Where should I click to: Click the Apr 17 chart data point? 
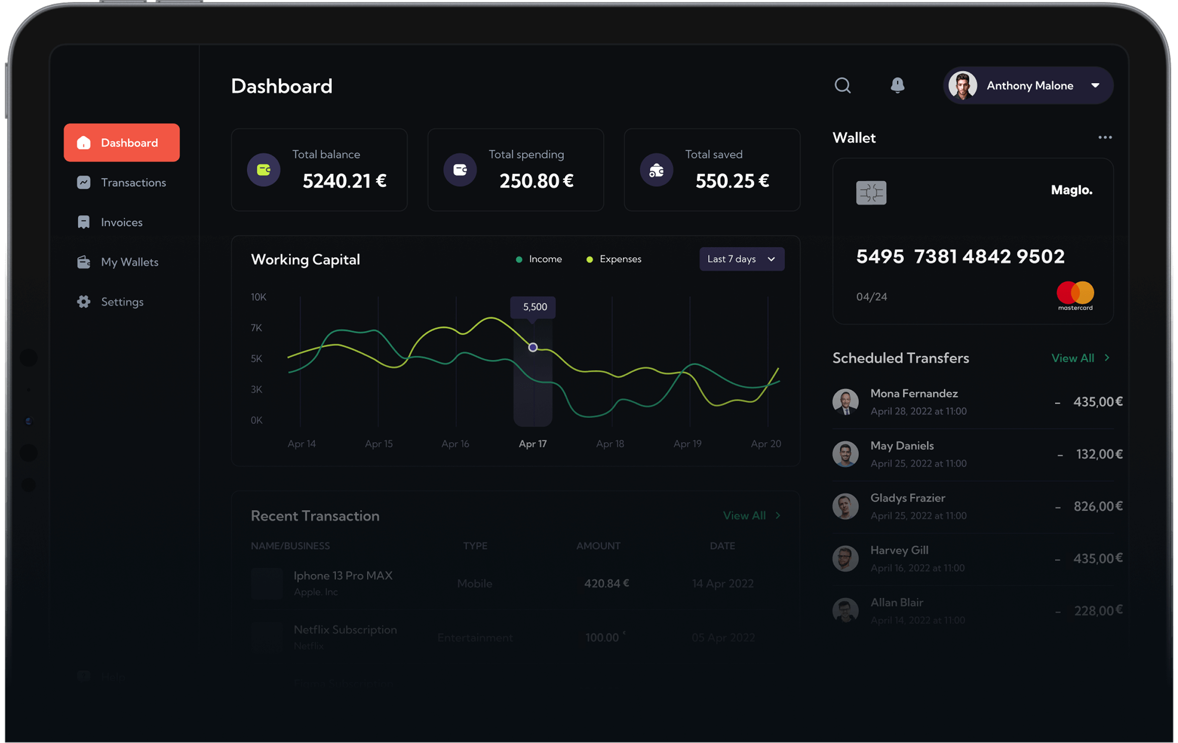[x=533, y=347]
